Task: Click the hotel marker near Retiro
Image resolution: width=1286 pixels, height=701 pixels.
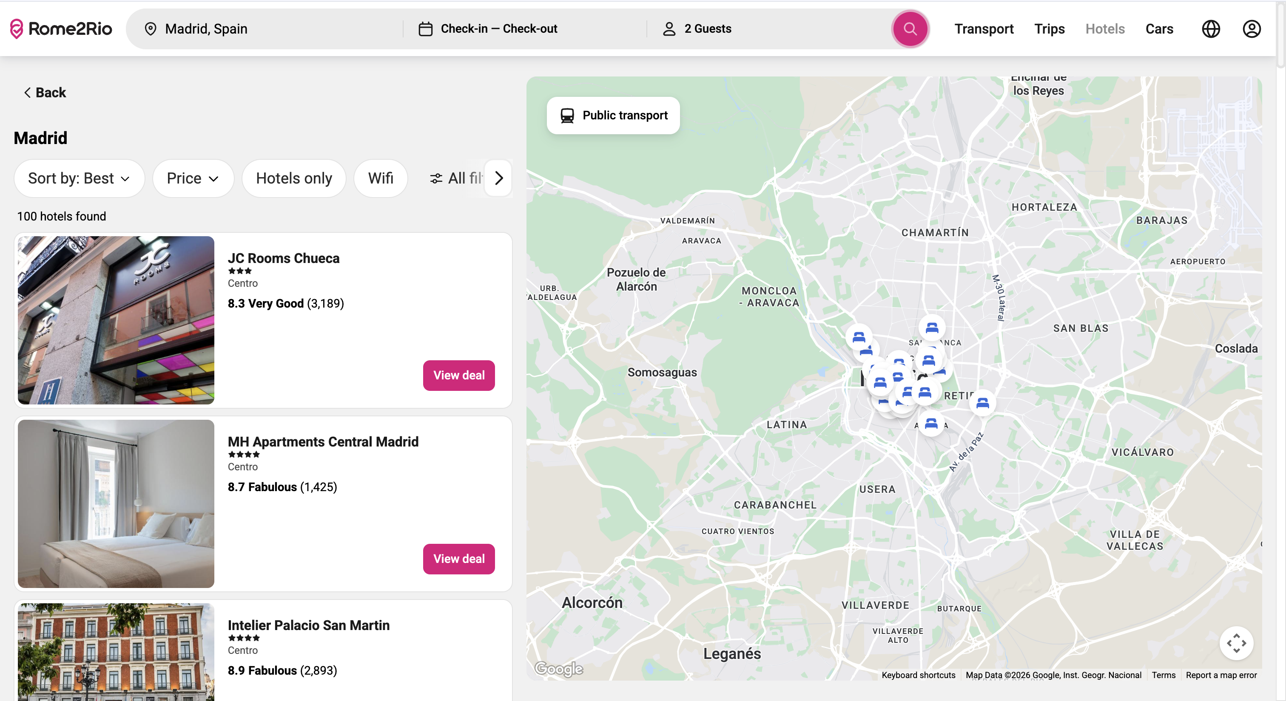Action: coord(982,402)
